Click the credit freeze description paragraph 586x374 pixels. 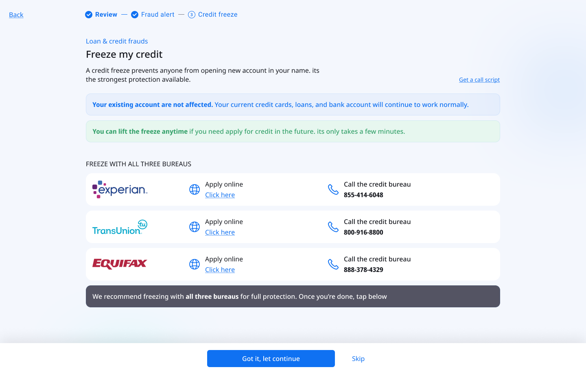click(203, 75)
